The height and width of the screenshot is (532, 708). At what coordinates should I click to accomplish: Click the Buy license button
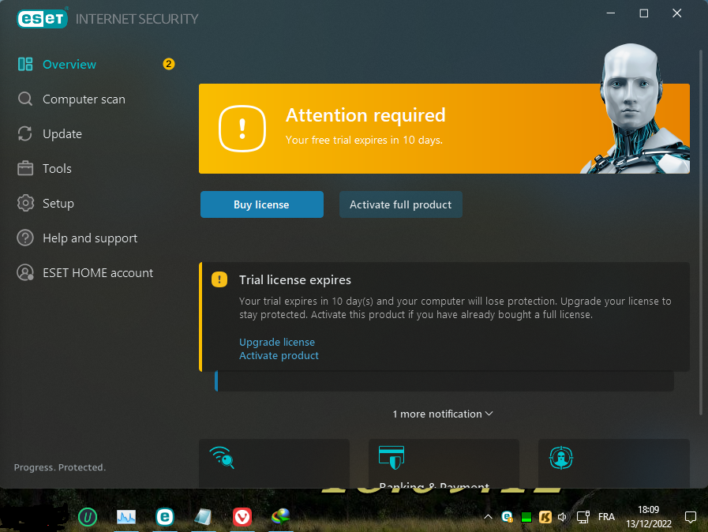(x=262, y=204)
